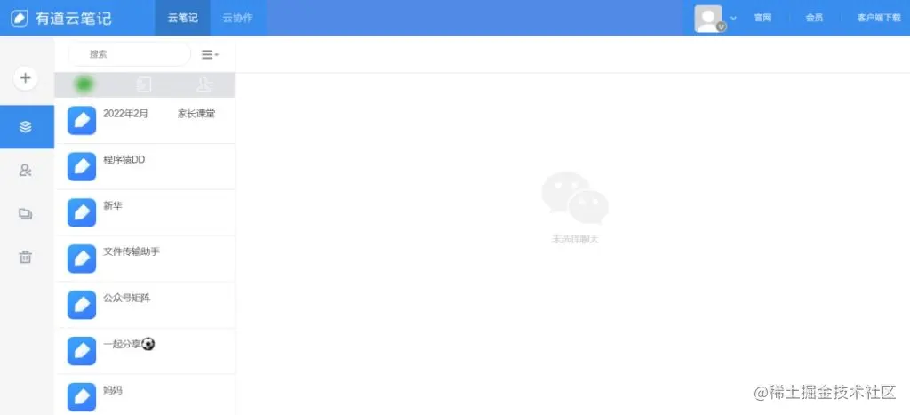Open the list view menu dropdown
This screenshot has height=415, width=910.
pyautogui.click(x=210, y=54)
